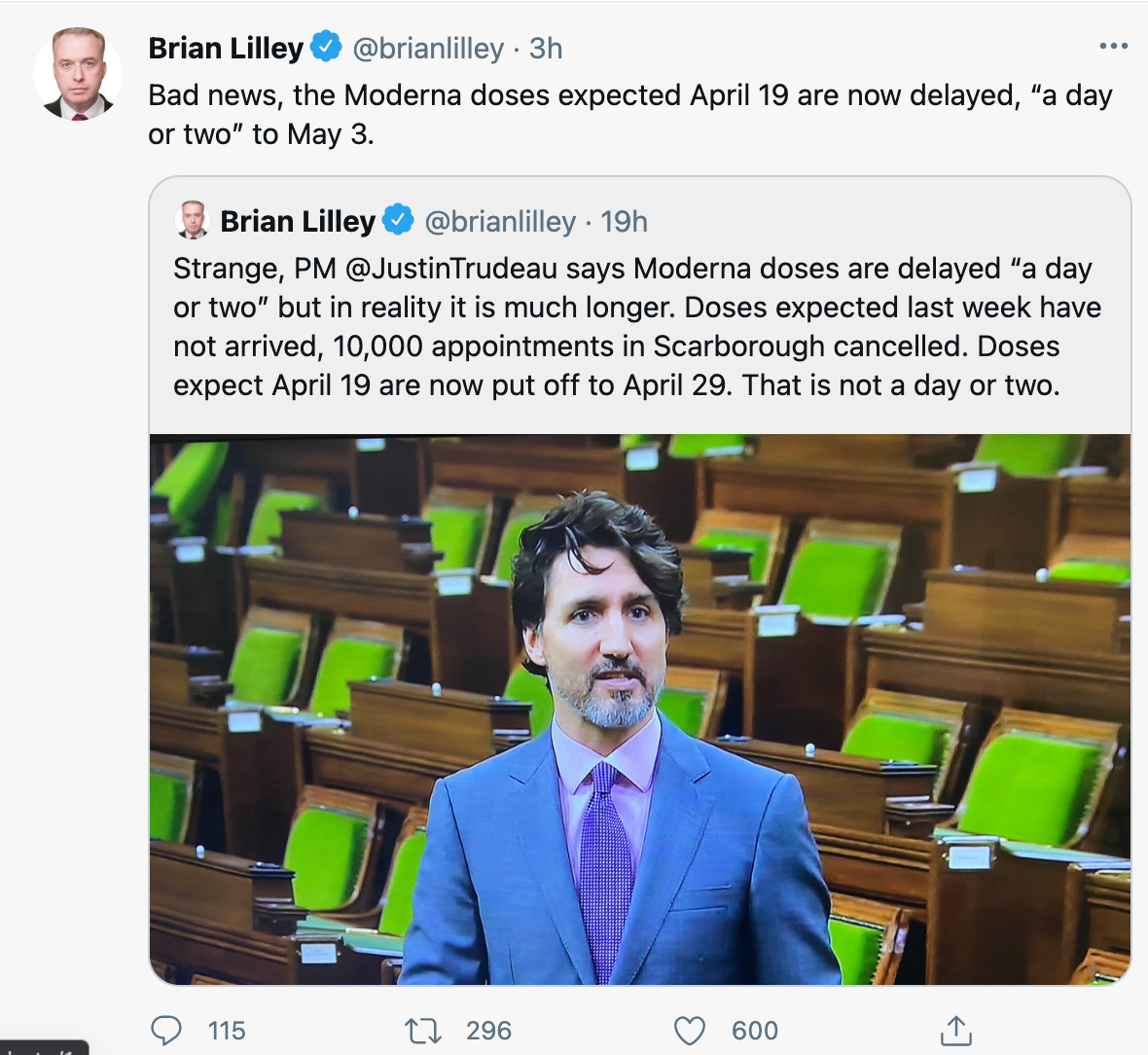
Task: Like the tweet with the heart icon
Action: pos(689,1031)
